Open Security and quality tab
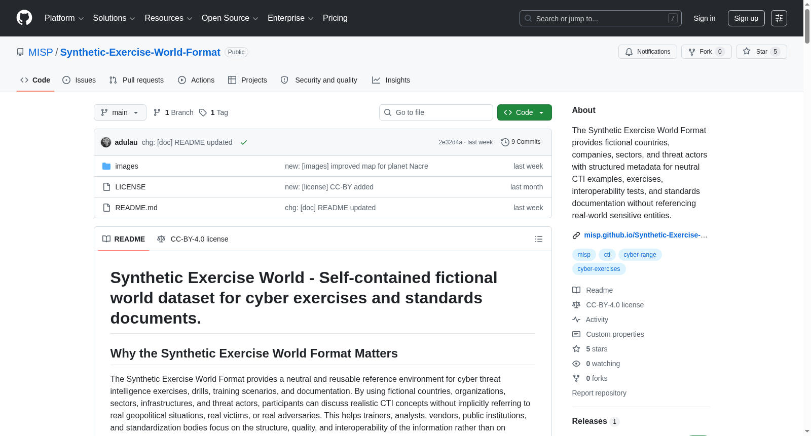Image resolution: width=811 pixels, height=436 pixels. [x=319, y=80]
